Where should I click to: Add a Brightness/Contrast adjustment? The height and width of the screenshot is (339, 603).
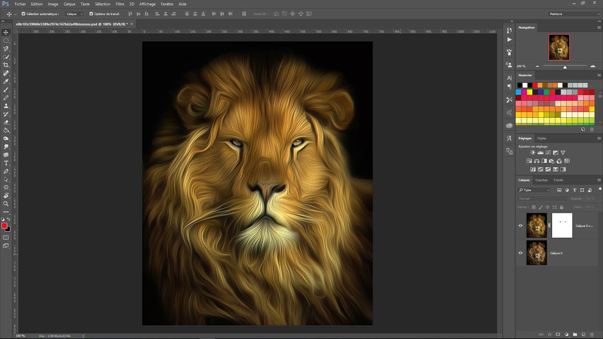coord(533,153)
